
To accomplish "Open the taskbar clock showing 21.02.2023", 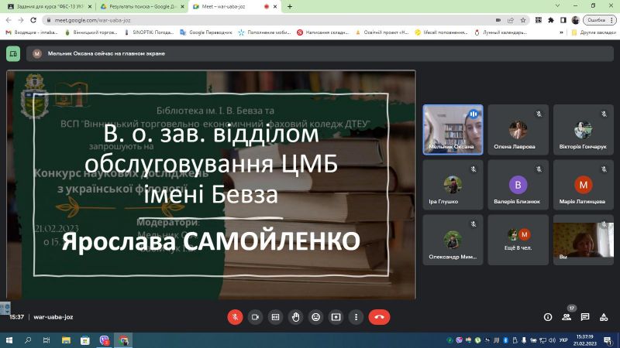I will (x=586, y=340).
